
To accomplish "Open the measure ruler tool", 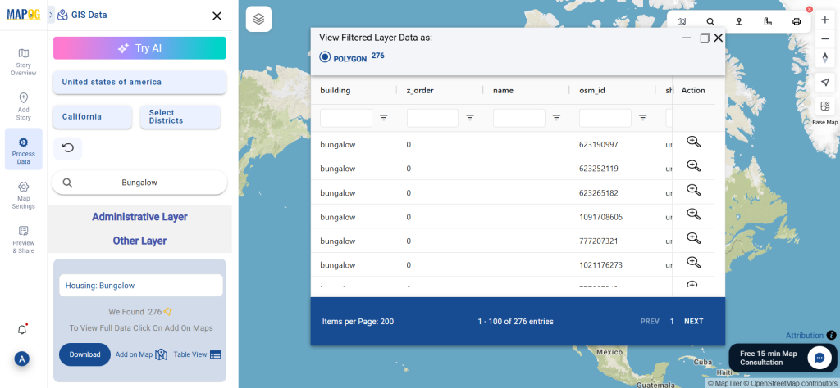I will pyautogui.click(x=768, y=22).
